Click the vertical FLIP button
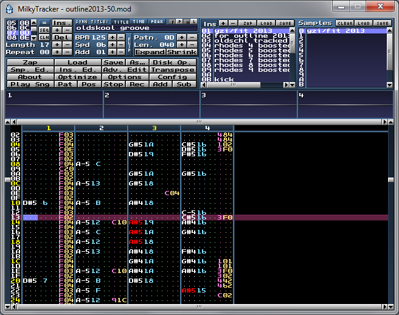399x315 pixels. pyautogui.click(x=130, y=45)
